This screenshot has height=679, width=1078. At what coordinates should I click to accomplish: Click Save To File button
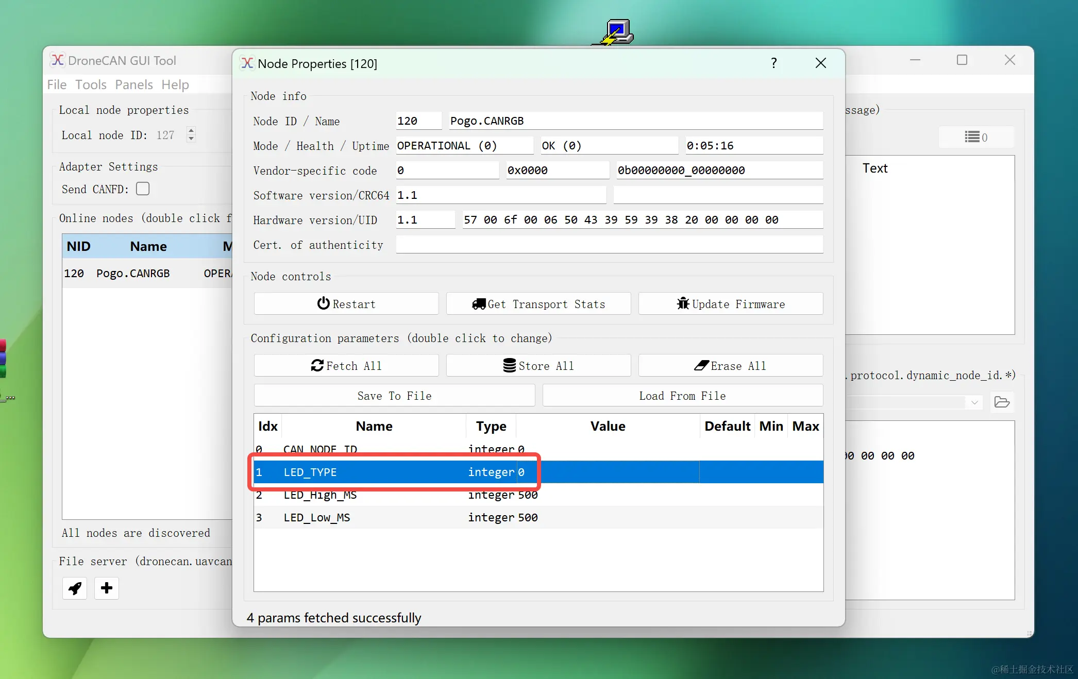point(394,396)
